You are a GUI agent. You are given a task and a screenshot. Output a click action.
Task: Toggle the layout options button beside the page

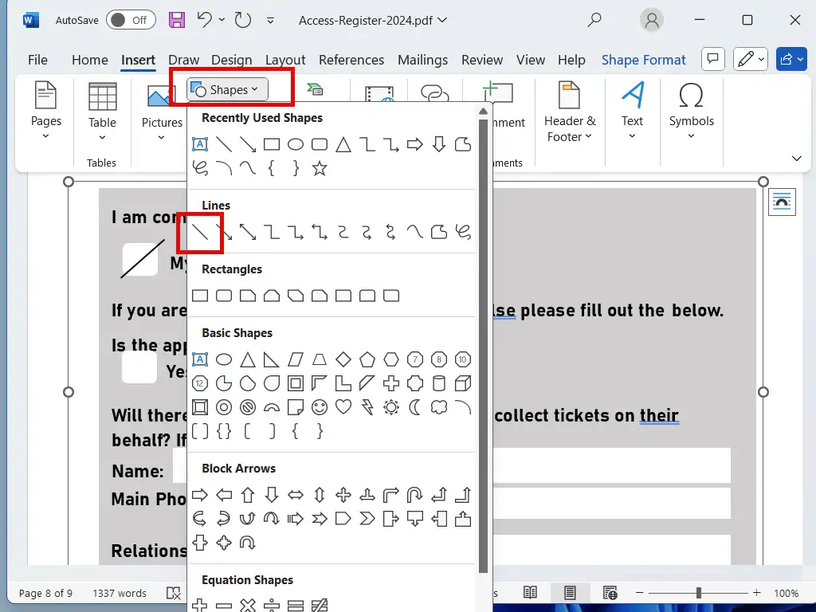pos(782,202)
